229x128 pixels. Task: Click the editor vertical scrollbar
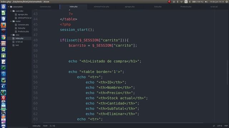[227, 73]
